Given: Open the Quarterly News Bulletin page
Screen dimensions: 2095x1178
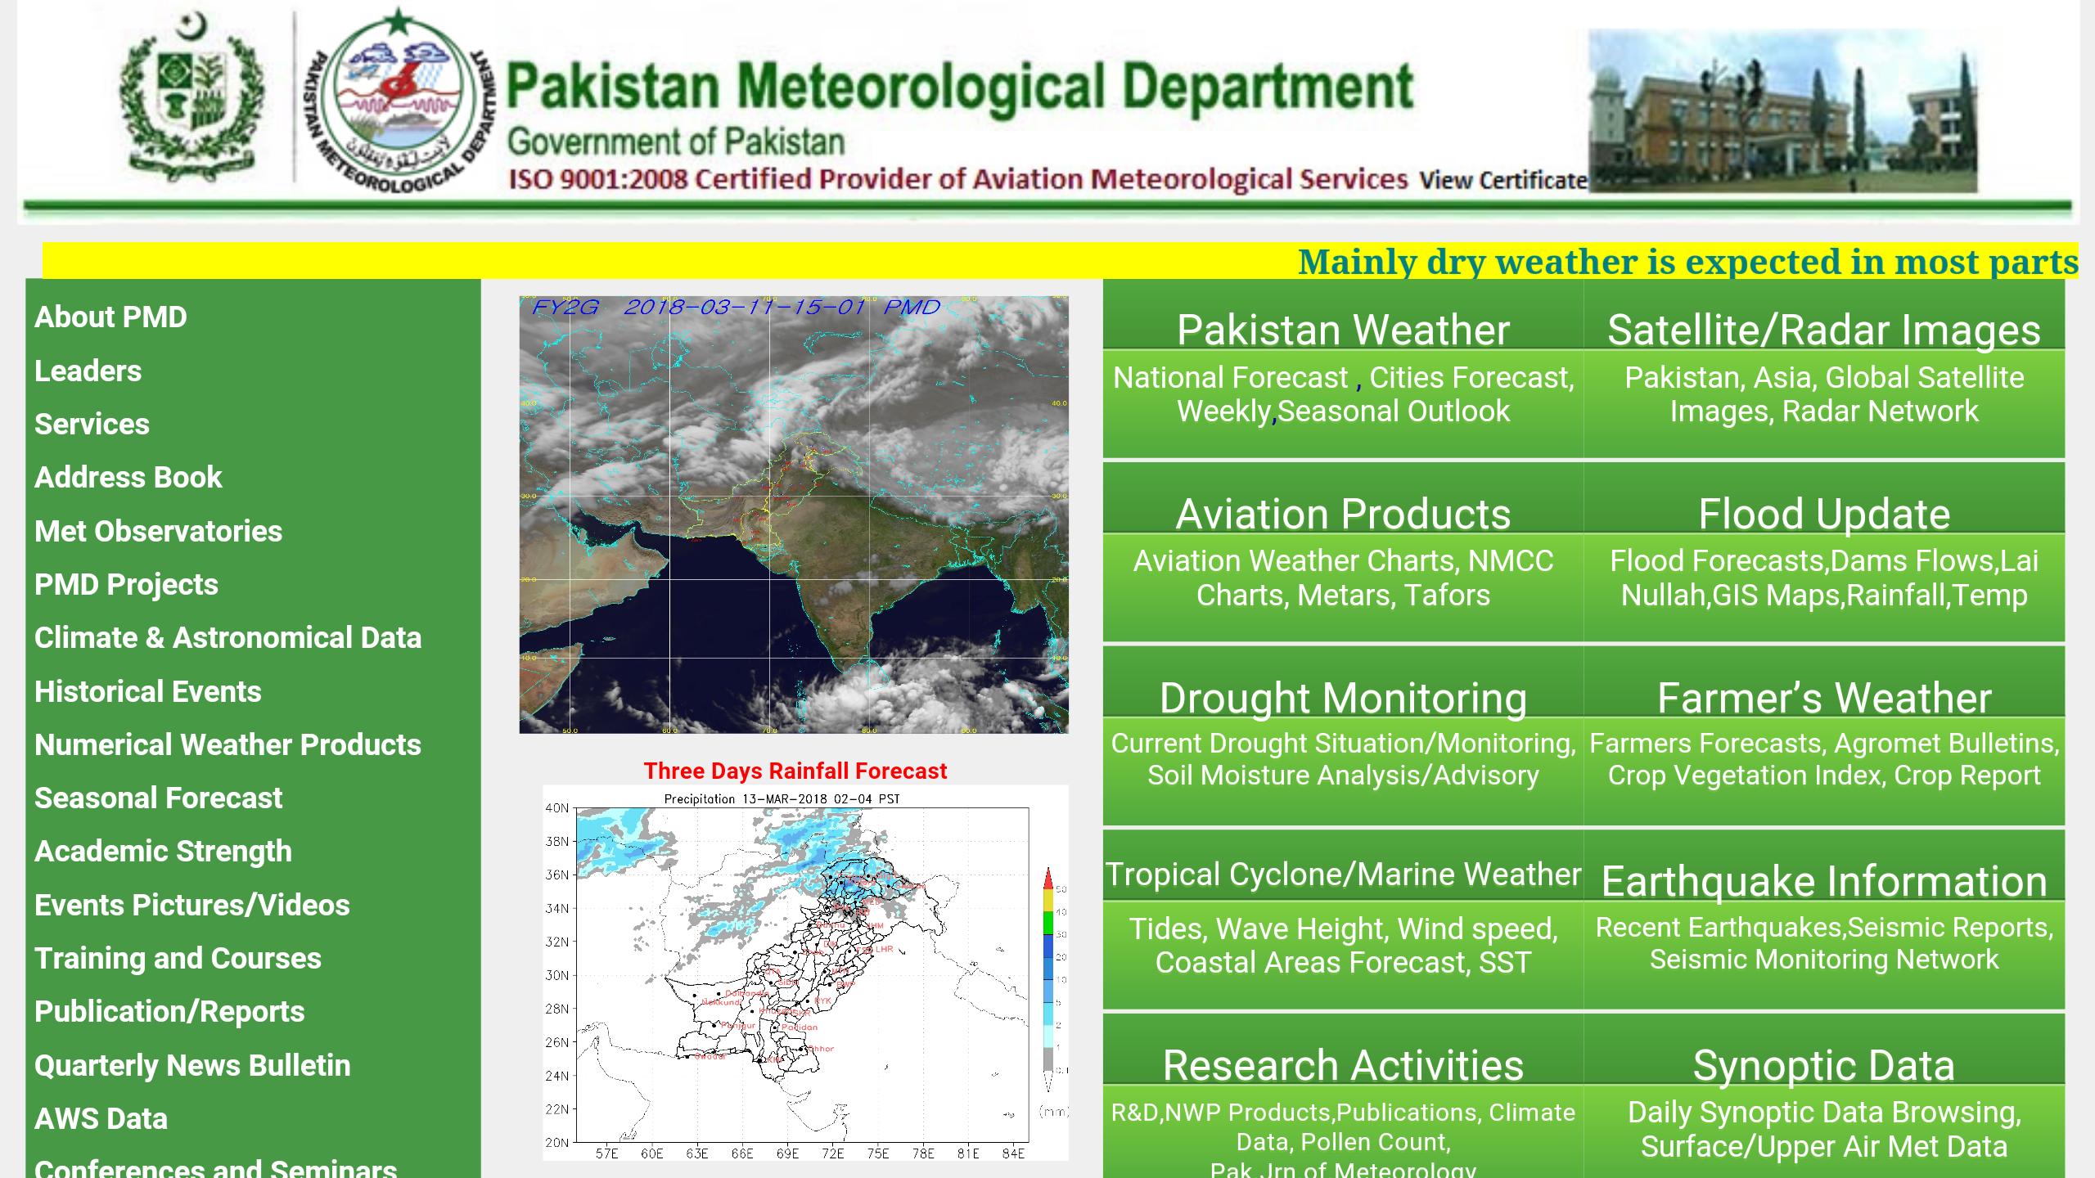Looking at the screenshot, I should (191, 1065).
